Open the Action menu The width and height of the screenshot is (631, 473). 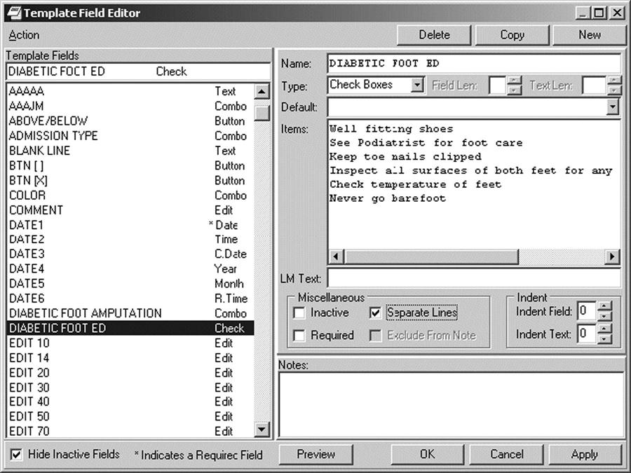(24, 35)
